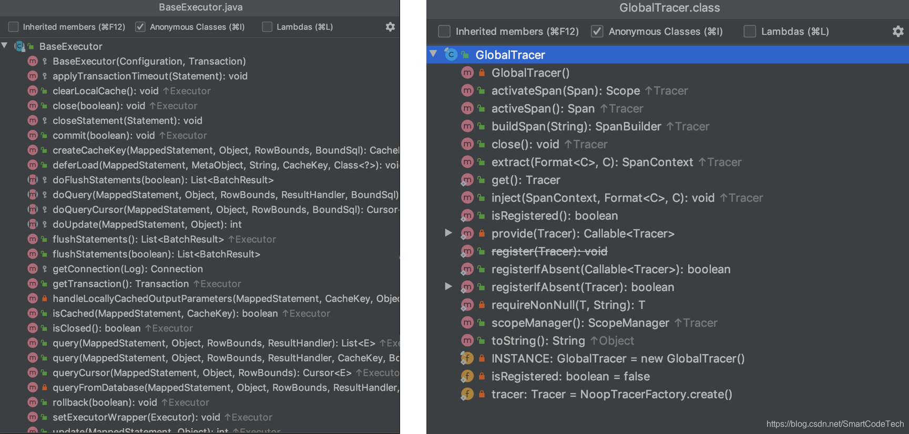Click method icon beside GlobalTracer() constructor
The height and width of the screenshot is (434, 909).
pyautogui.click(x=467, y=73)
